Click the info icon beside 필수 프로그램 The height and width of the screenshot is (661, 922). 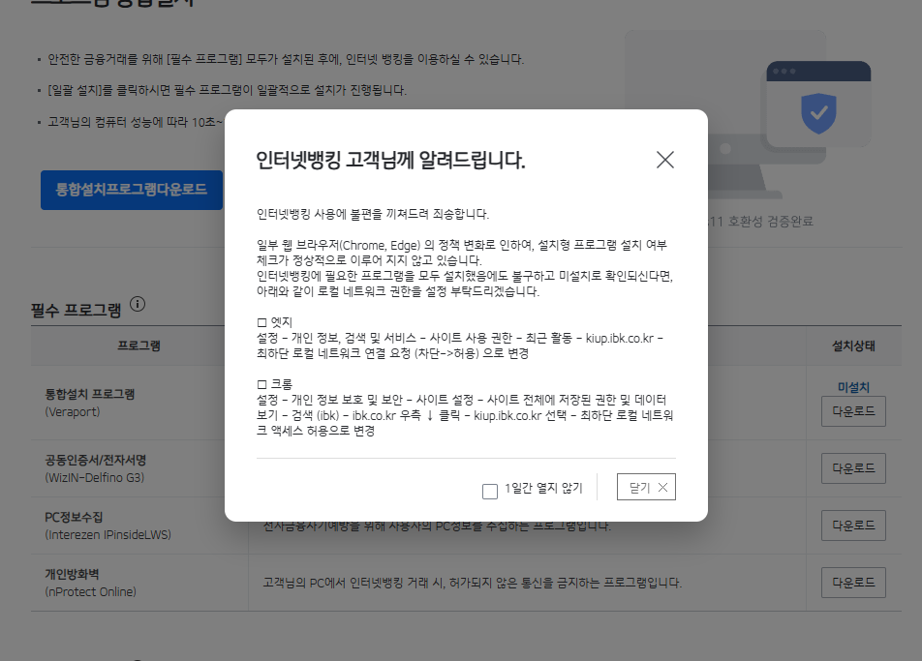[x=137, y=304]
